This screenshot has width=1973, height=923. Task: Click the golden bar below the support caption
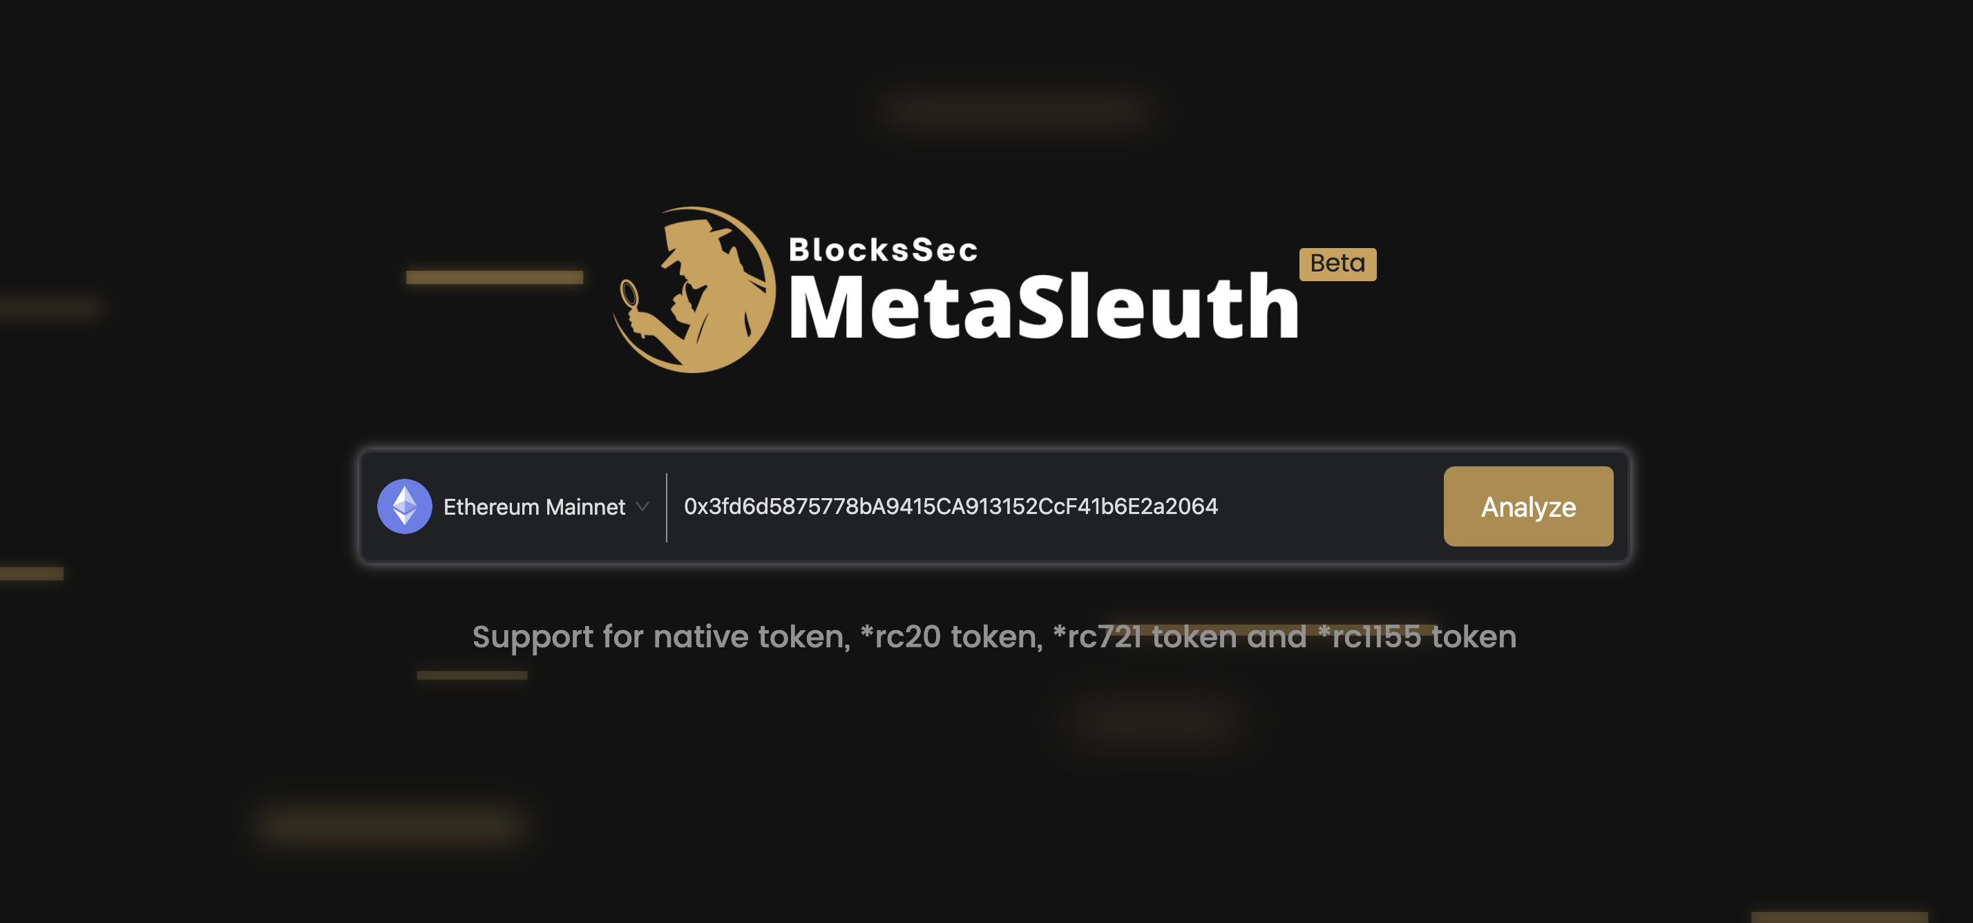click(x=472, y=675)
